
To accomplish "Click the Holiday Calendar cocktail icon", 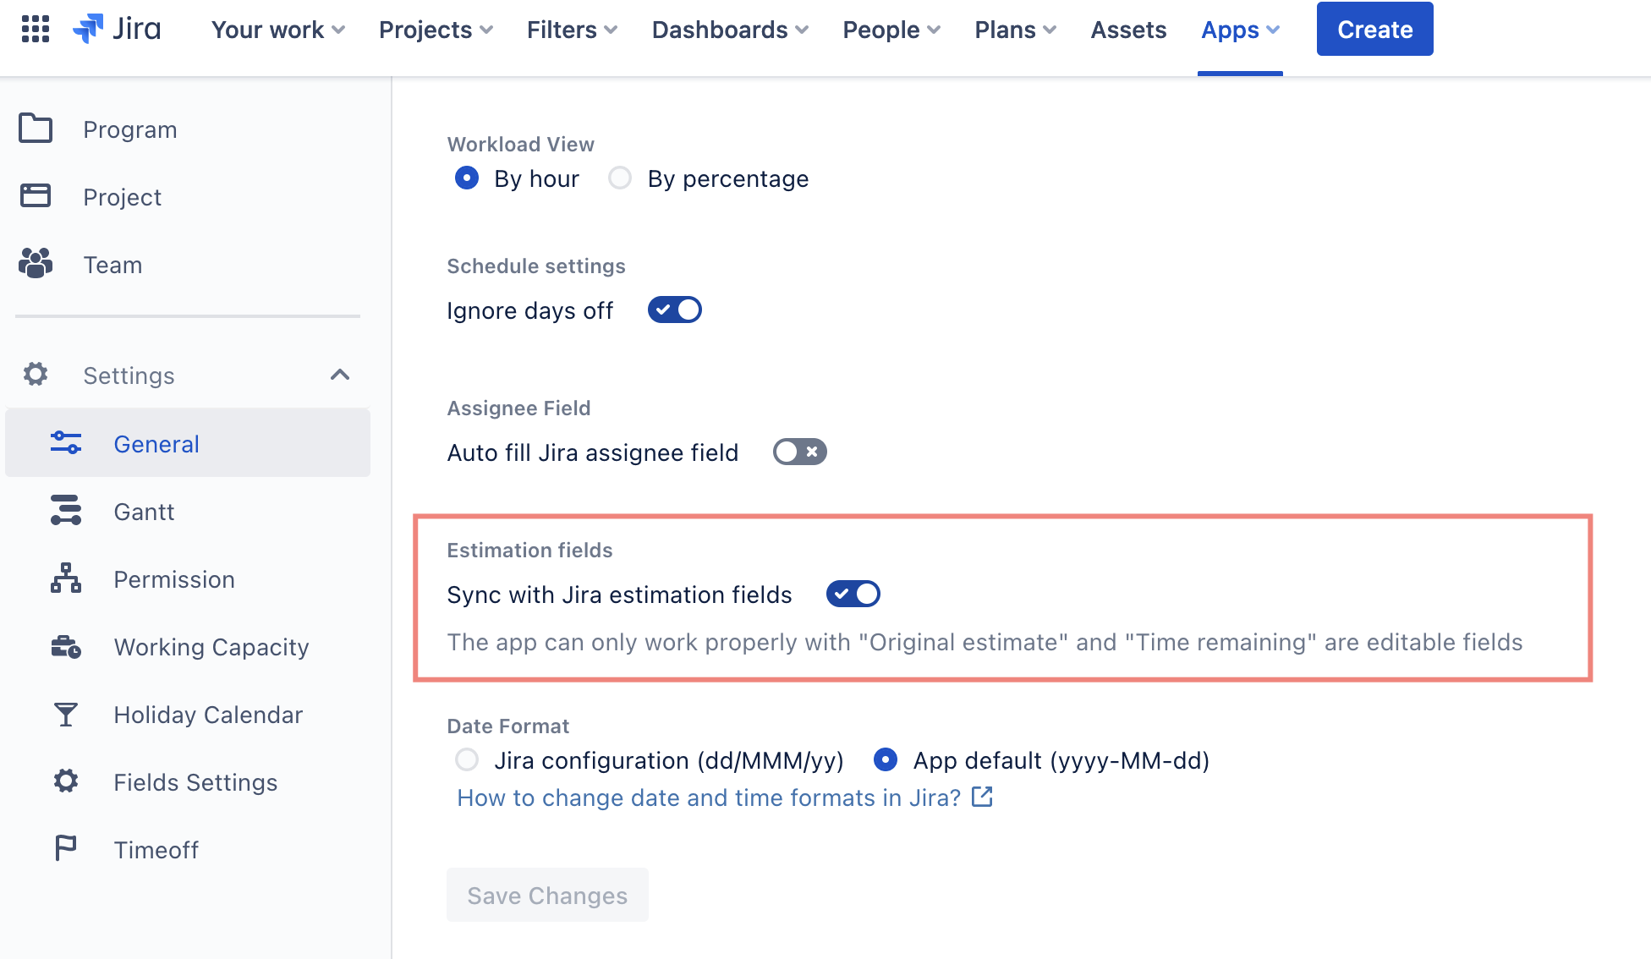I will [66, 715].
